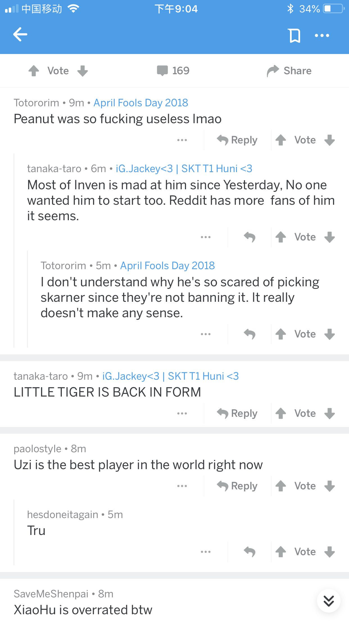Open the 169 comments count
The image size is (349, 621).
pyautogui.click(x=173, y=71)
